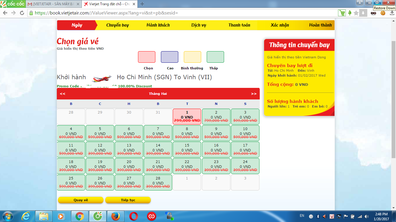Screen dimensions: 396x222
Task: Open the incognito mask extension icon
Action: click(x=374, y=13)
